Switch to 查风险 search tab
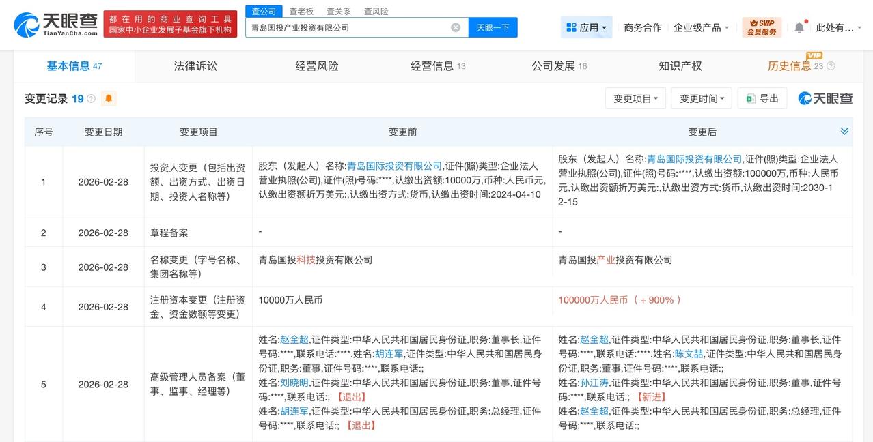Image resolution: width=873 pixels, height=442 pixels. (x=376, y=11)
